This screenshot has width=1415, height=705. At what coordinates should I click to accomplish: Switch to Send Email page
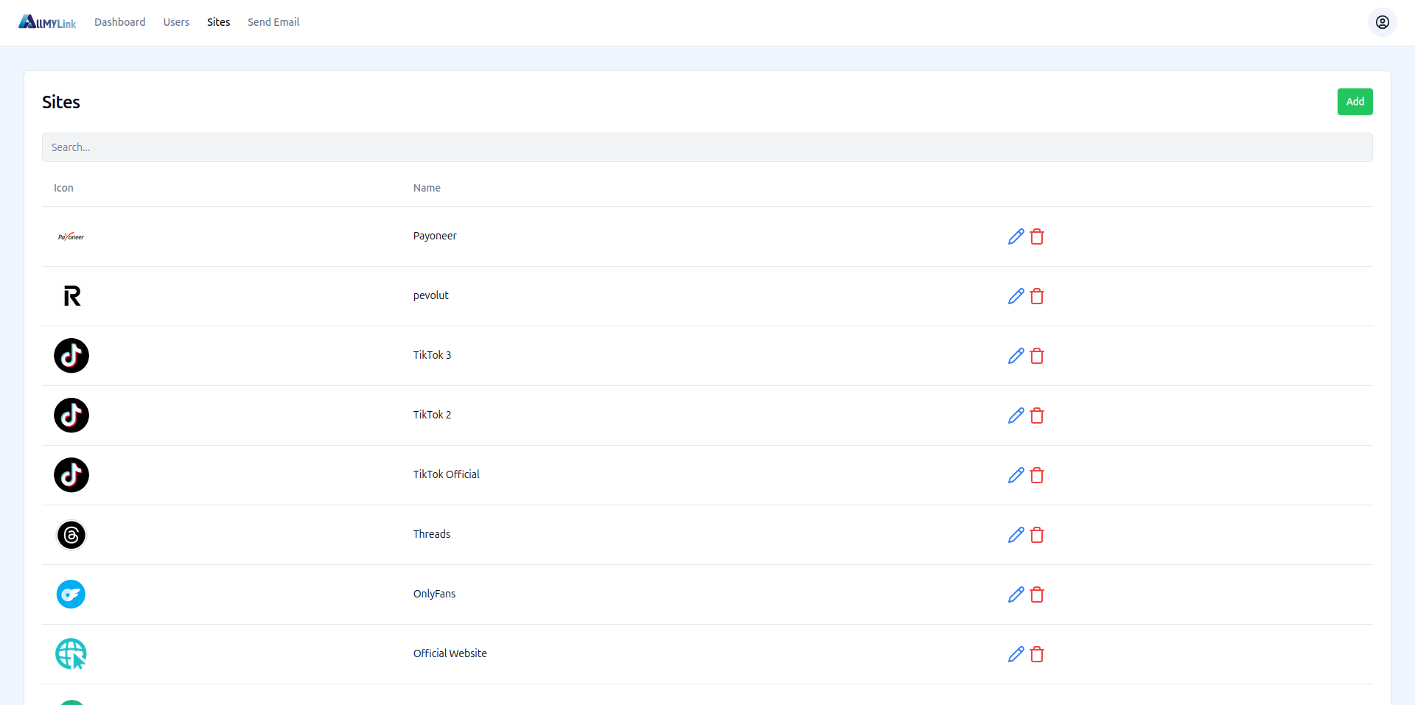(273, 22)
